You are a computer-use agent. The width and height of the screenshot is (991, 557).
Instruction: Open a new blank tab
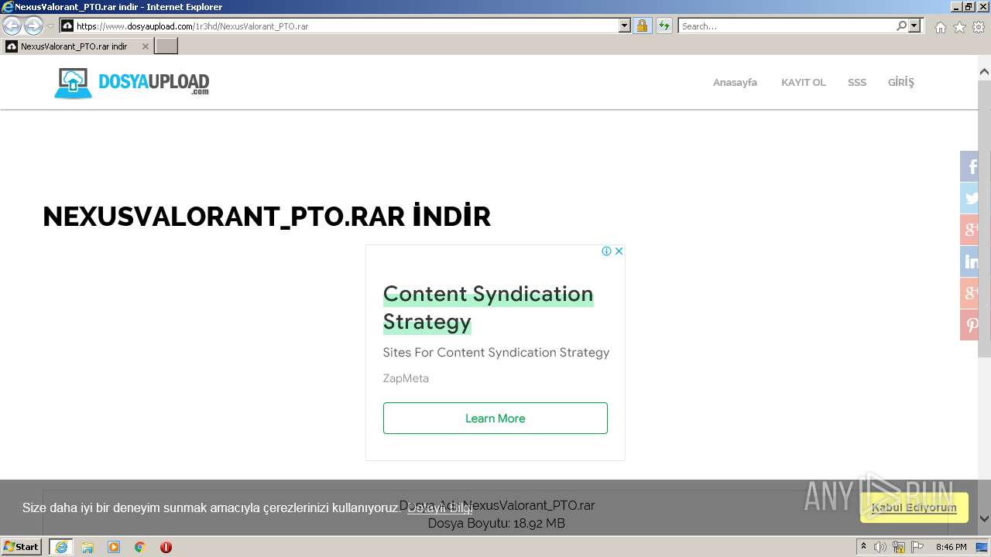[x=166, y=46]
